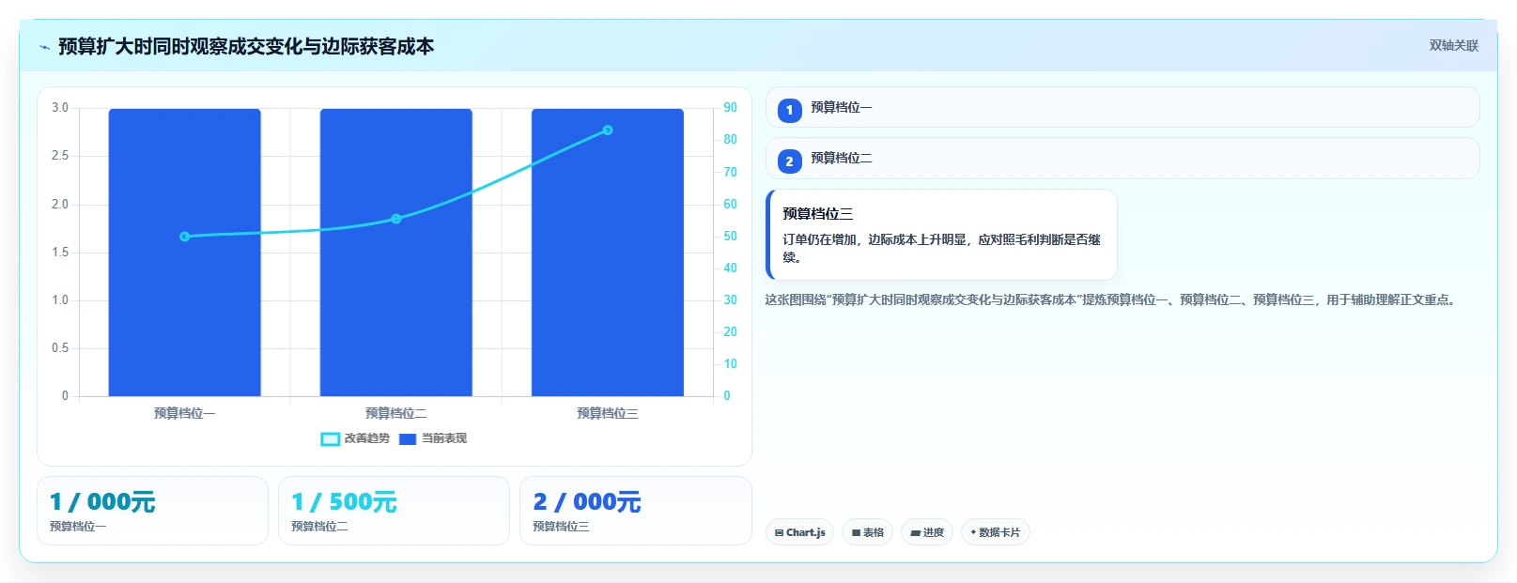Collapse the expanded 预算档位三 card

(942, 235)
